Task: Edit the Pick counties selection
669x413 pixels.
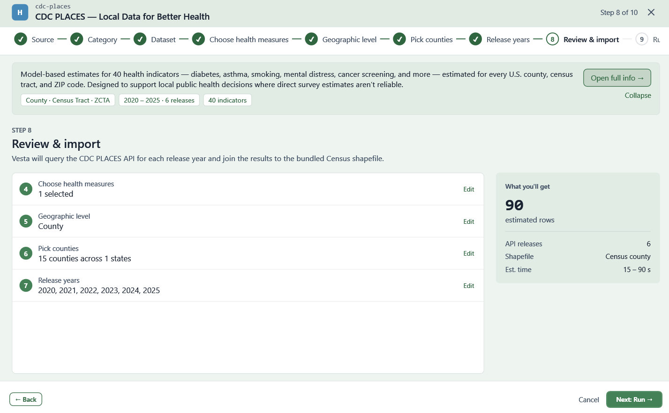Action: pos(469,253)
